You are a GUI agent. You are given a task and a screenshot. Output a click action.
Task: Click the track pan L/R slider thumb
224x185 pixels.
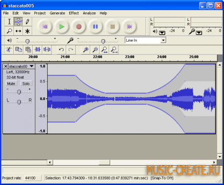tap(19, 102)
